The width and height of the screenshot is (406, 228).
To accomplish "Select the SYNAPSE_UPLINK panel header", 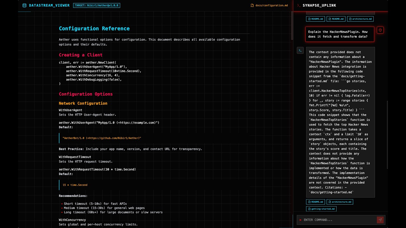I will (x=341, y=5).
